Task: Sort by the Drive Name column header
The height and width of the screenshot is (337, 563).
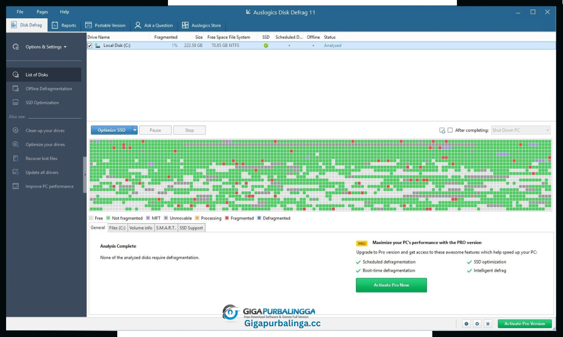Action: tap(99, 37)
